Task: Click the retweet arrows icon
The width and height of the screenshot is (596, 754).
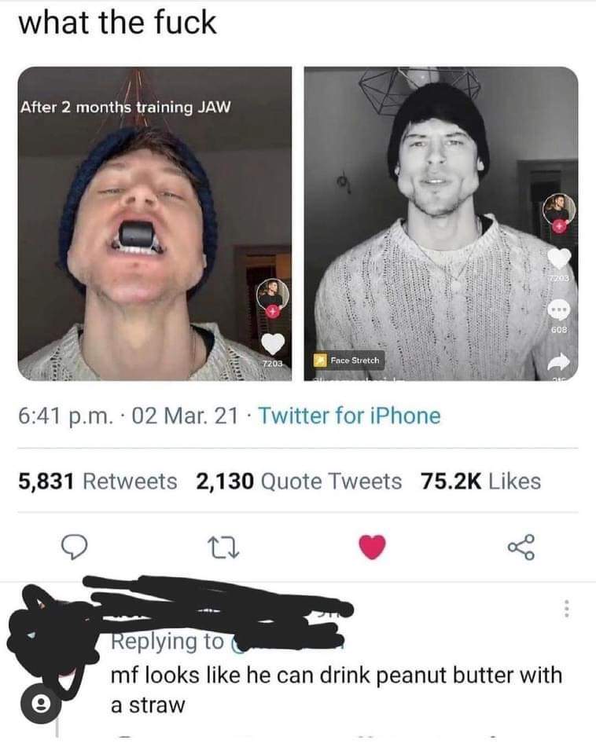Action: (x=223, y=547)
